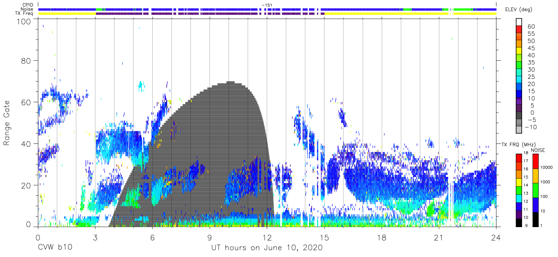Select the red top NOISE colorbar segment
This screenshot has width=558, height=257.
coord(535,161)
